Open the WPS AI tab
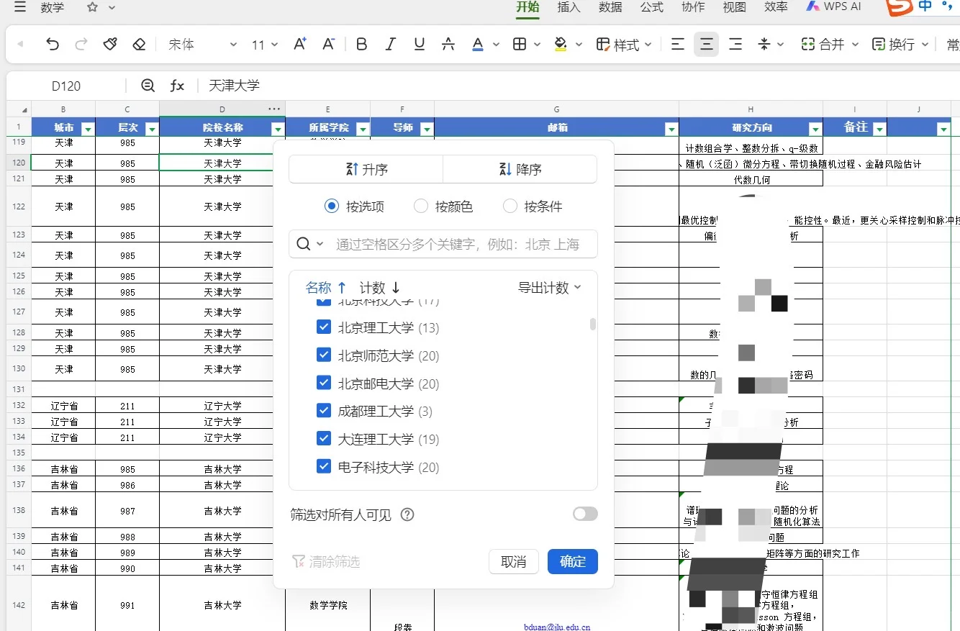The width and height of the screenshot is (960, 631). (x=833, y=6)
